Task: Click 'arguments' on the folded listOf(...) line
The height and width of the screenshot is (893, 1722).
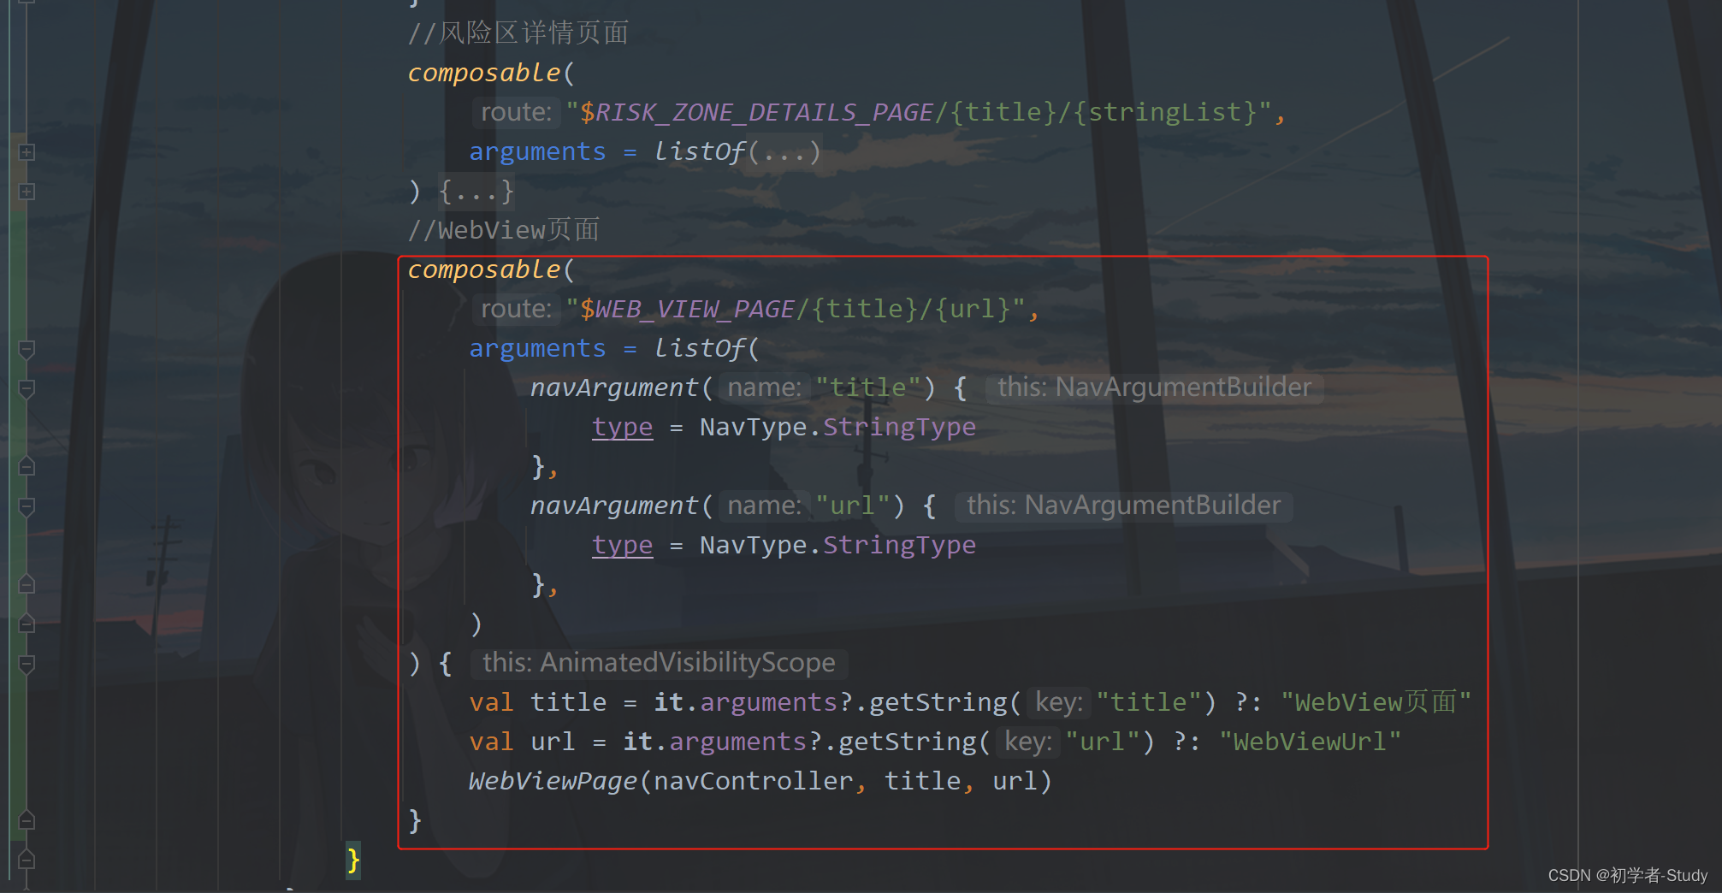Action: pyautogui.click(x=537, y=152)
